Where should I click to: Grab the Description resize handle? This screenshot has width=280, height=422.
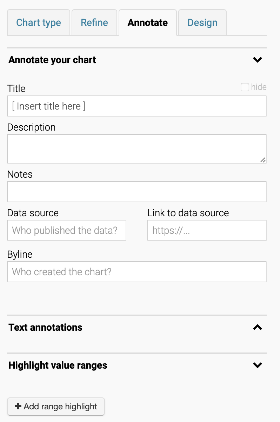pos(263,160)
